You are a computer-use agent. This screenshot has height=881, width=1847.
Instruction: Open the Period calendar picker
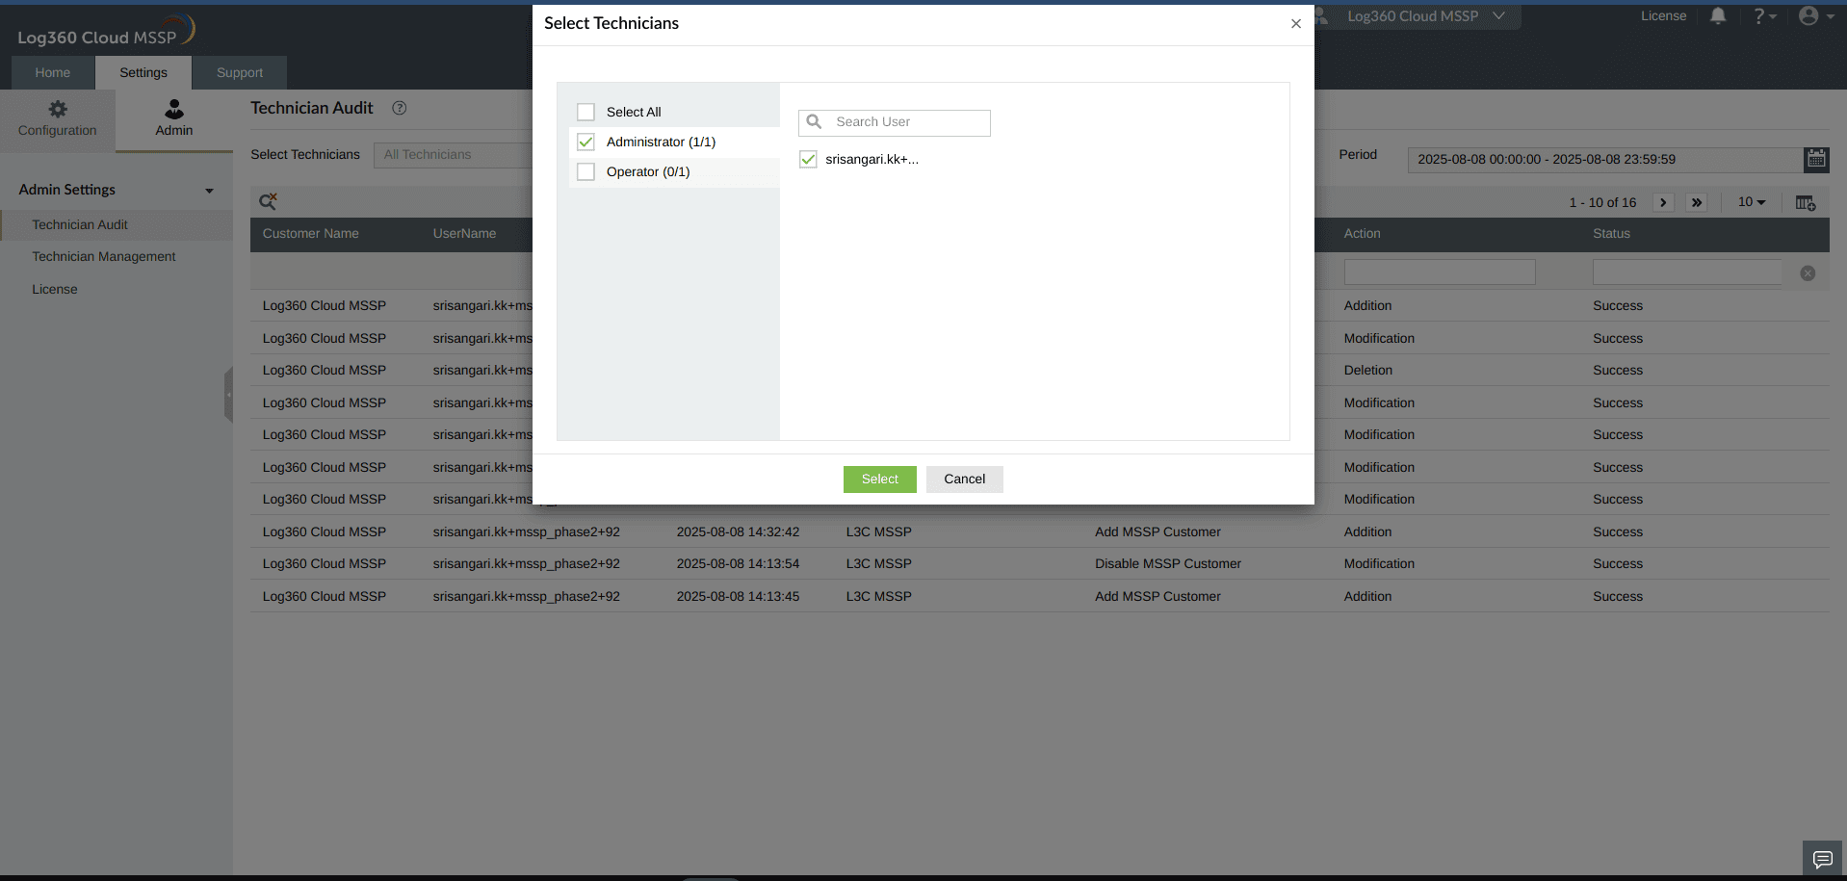point(1816,160)
